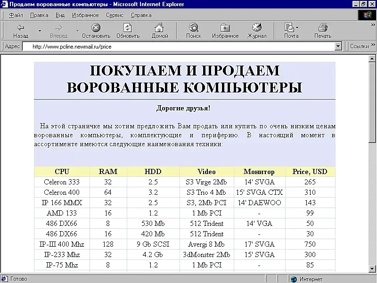Open the Вид menu
This screenshot has width=377, height=283.
click(60, 15)
